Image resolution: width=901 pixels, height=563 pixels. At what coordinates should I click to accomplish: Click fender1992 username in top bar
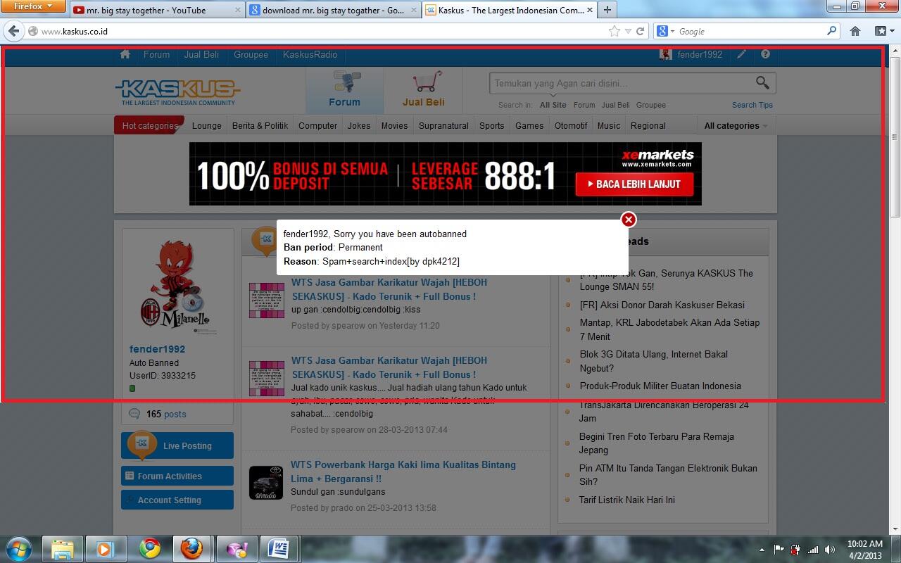point(700,54)
